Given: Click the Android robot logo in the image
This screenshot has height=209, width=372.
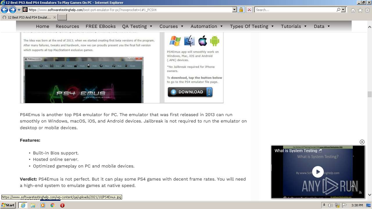Looking at the screenshot, I should (214, 41).
